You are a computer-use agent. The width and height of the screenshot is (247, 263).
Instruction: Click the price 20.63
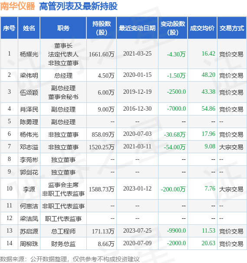208,243
